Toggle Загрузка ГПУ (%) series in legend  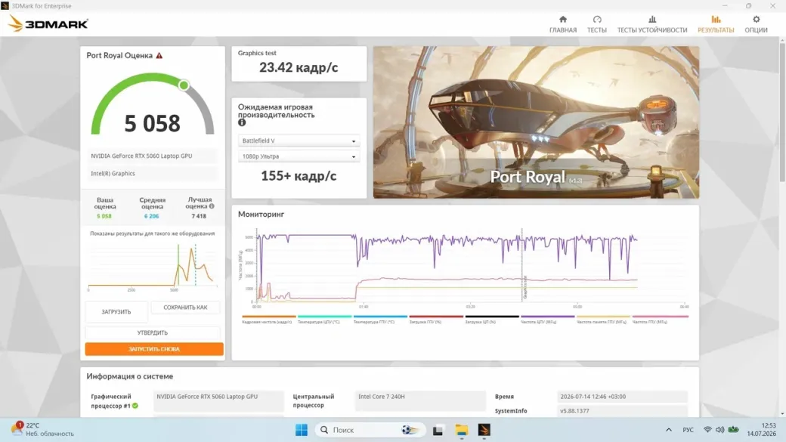[435, 319]
